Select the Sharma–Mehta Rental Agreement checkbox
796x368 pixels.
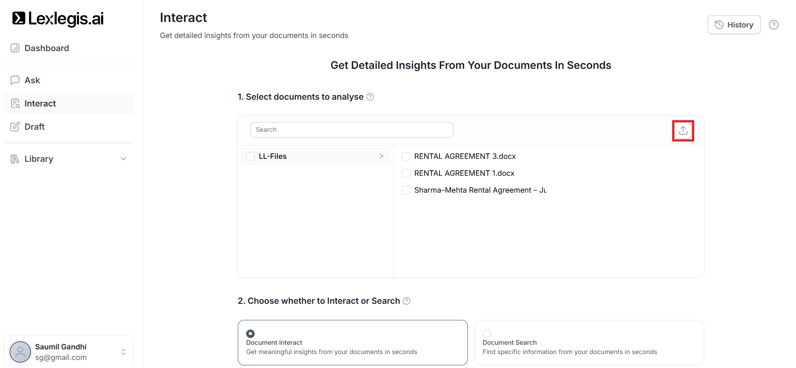click(406, 190)
